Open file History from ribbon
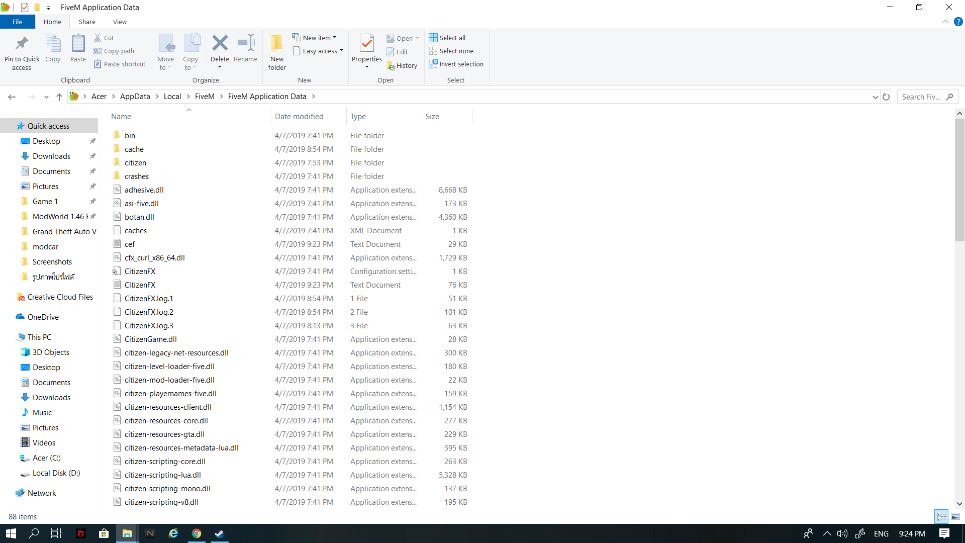Image resolution: width=965 pixels, height=543 pixels. pos(402,65)
